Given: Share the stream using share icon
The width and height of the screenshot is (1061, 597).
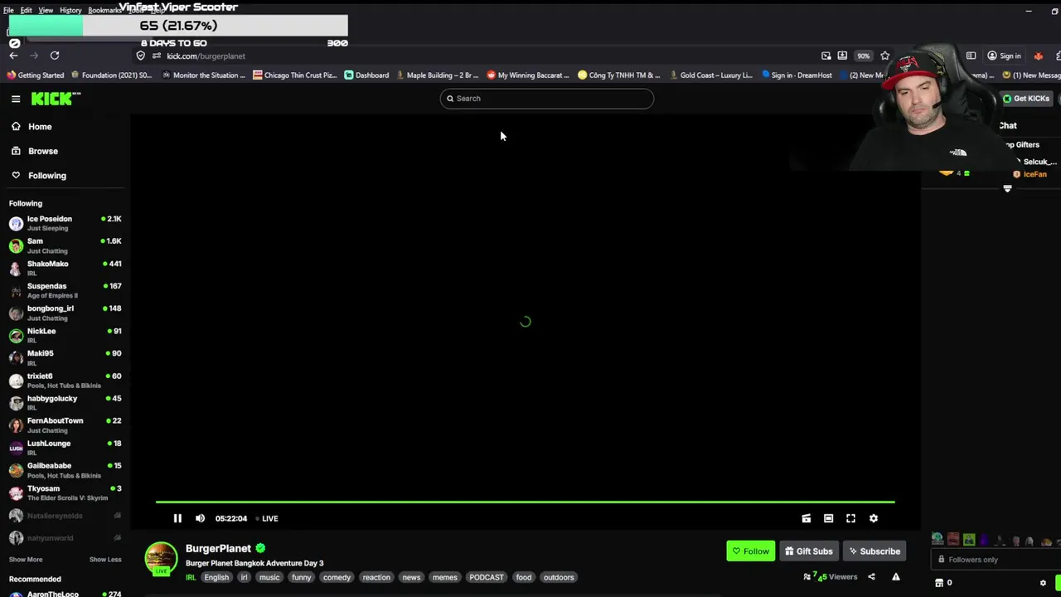Looking at the screenshot, I should [x=871, y=577].
